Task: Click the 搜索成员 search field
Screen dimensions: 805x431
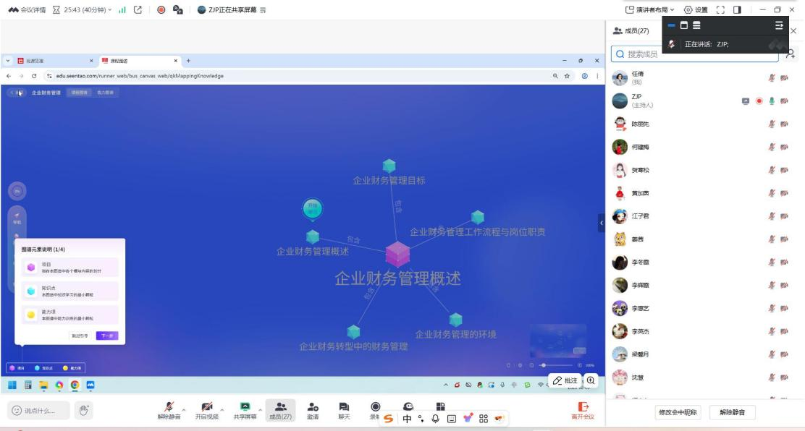Action: tap(695, 54)
